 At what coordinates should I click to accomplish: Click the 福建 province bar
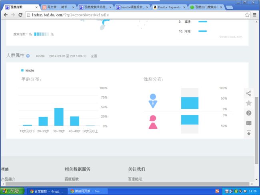(x=203, y=22)
